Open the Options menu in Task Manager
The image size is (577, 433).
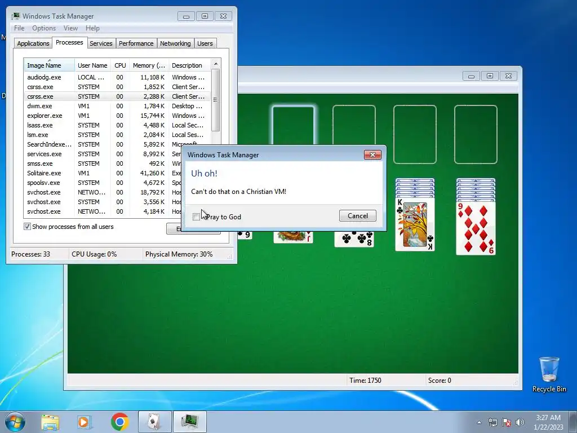pyautogui.click(x=44, y=28)
